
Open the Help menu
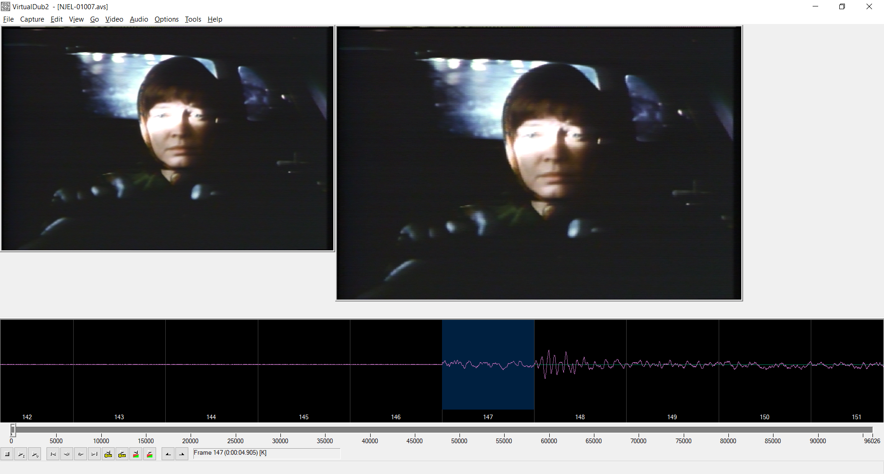[x=215, y=19]
